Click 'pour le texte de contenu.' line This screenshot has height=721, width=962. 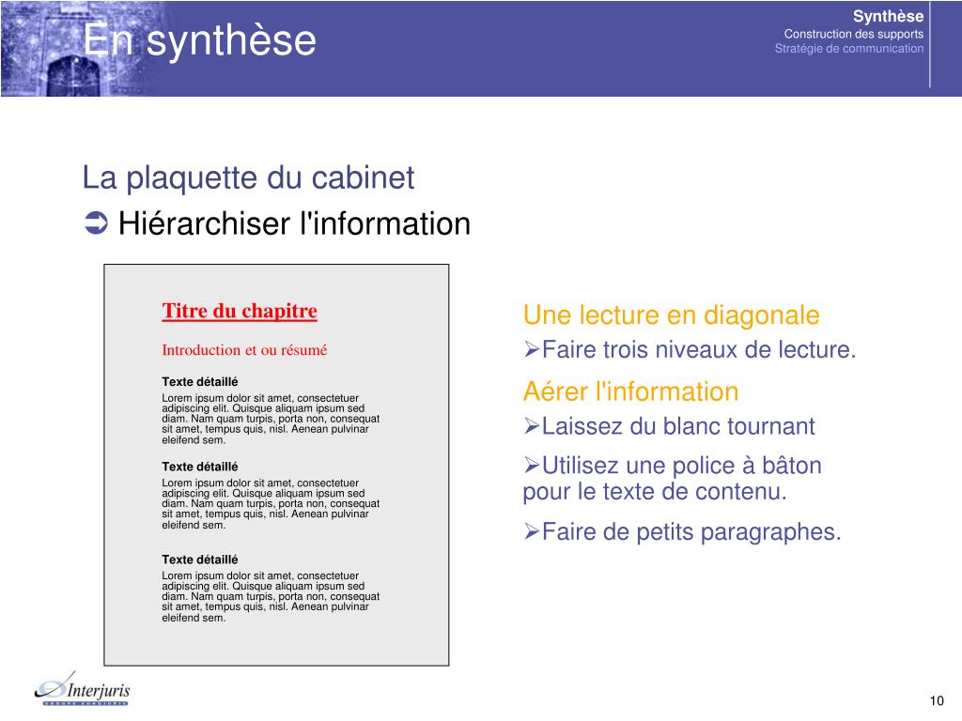pos(655,492)
